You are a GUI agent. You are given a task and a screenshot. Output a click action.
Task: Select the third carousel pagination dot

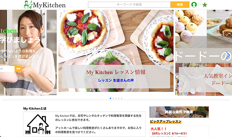click(116, 98)
